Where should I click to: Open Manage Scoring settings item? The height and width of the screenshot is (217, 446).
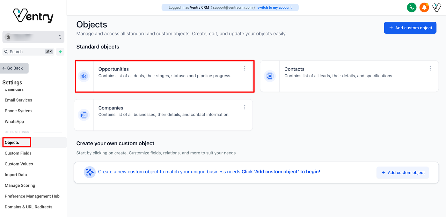pyautogui.click(x=20, y=185)
